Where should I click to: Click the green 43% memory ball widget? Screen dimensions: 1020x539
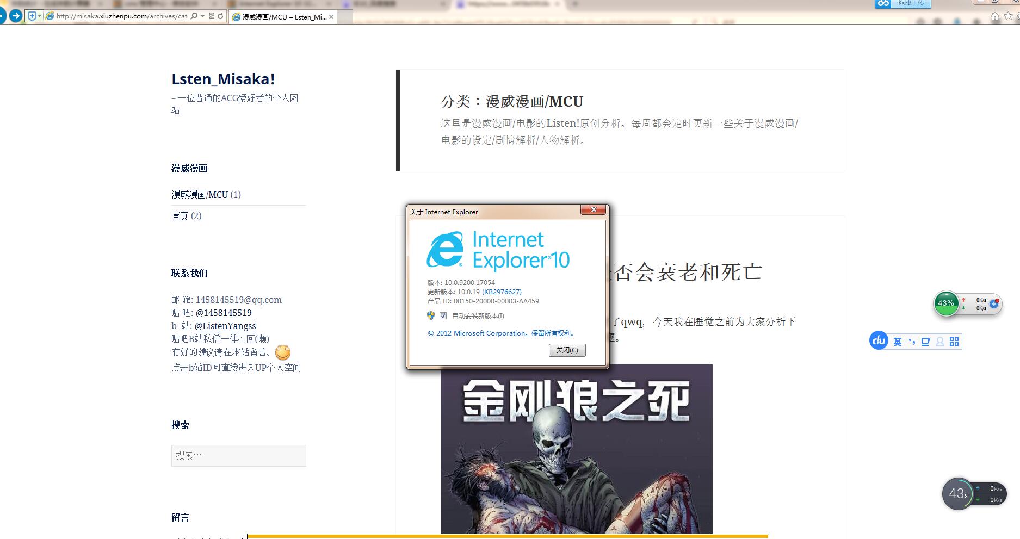[946, 303]
